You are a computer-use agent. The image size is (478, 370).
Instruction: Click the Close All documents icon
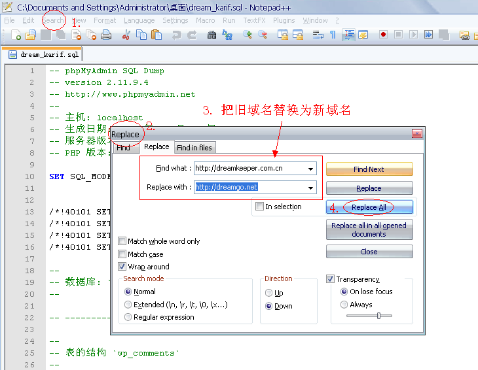point(91,35)
